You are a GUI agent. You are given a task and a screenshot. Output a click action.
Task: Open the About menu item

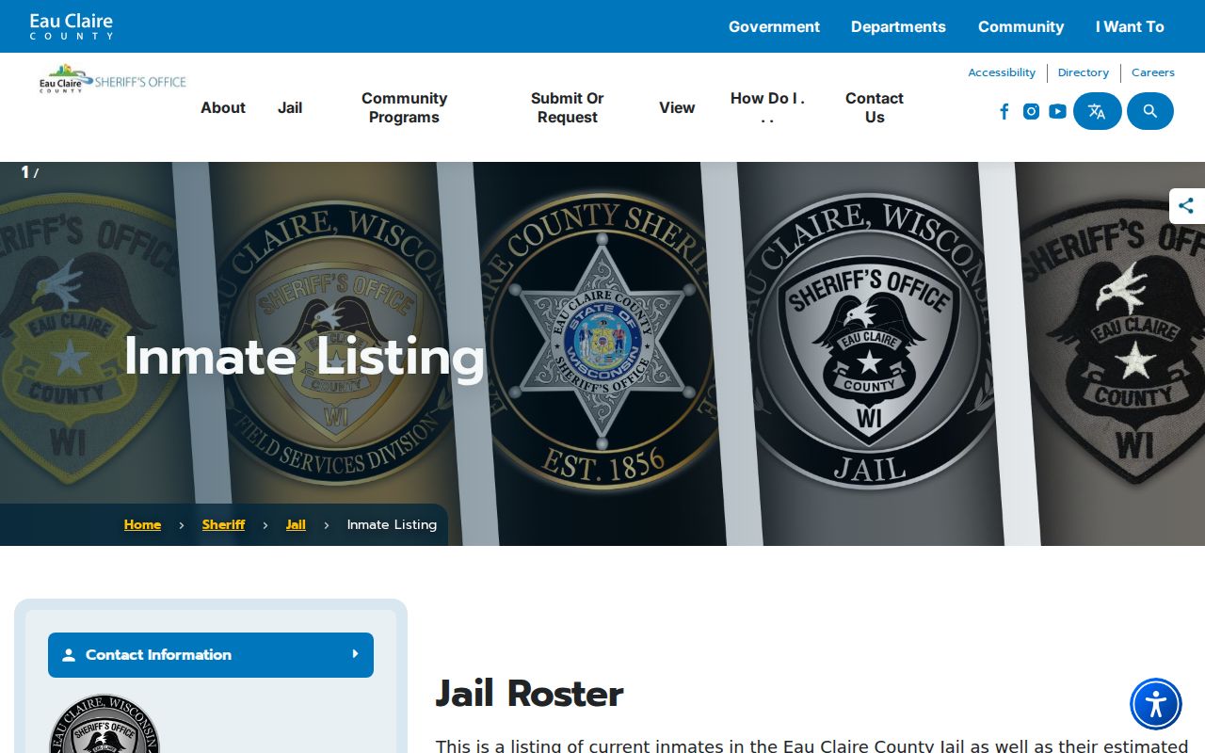(x=223, y=107)
